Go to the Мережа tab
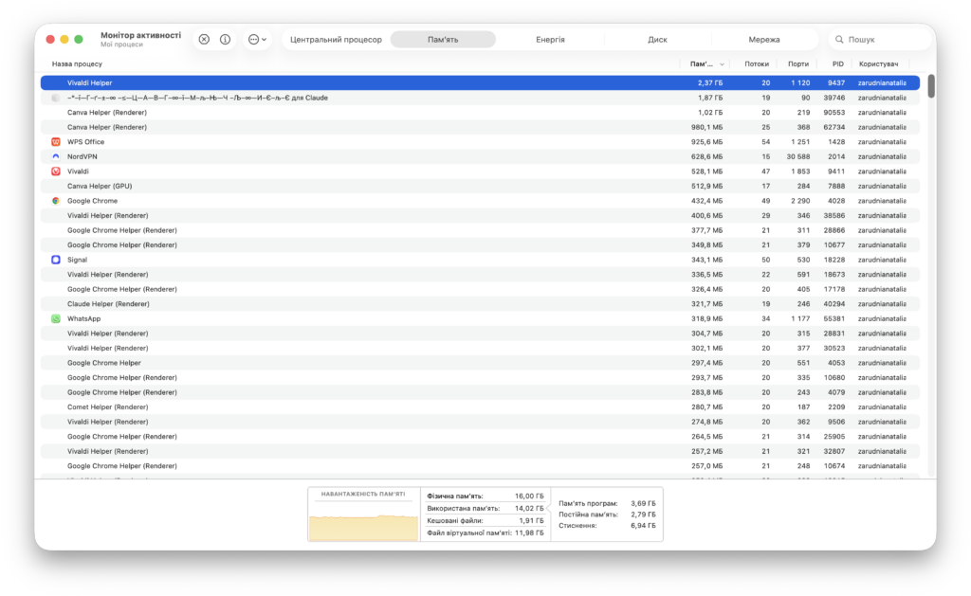This screenshot has width=971, height=596. (x=763, y=40)
